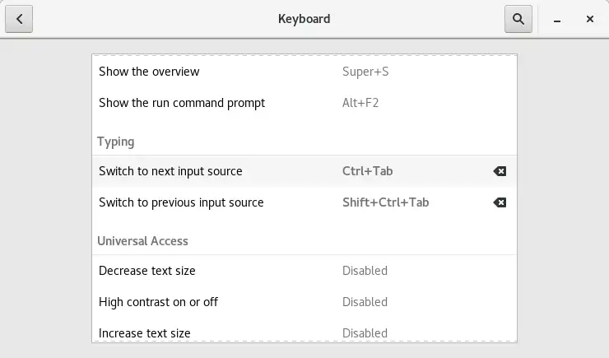Edit the Super+S shortcut value
609x358 pixels.
click(x=365, y=72)
